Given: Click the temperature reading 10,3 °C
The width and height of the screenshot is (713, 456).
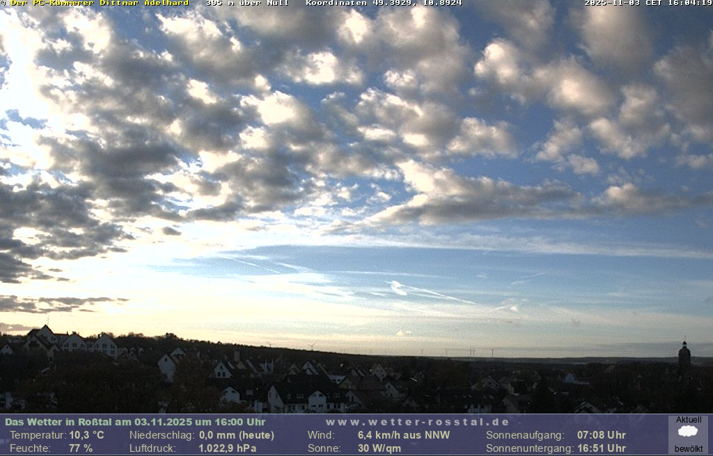Looking at the screenshot, I should tap(86, 435).
